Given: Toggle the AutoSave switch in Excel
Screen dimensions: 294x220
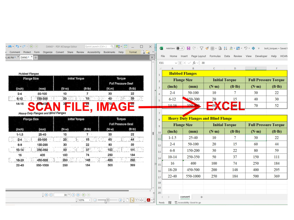Looking at the screenshot, I should click(180, 48).
